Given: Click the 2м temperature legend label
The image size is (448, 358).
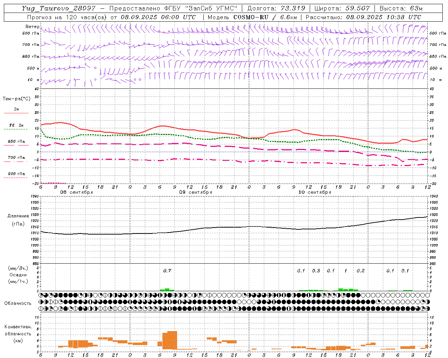Looking at the screenshot, I should 16,109.
